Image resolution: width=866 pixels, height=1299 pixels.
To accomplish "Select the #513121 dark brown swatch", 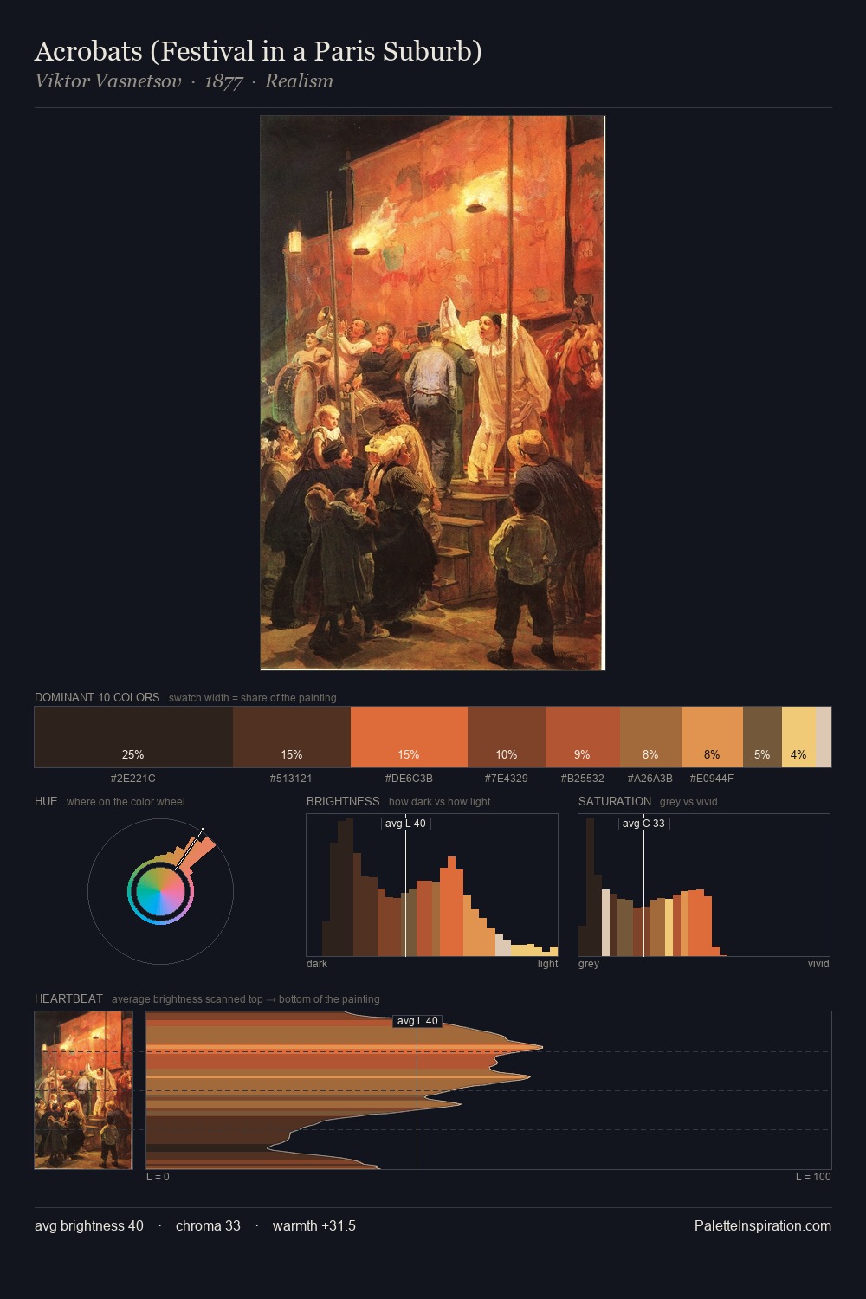I will coord(292,737).
